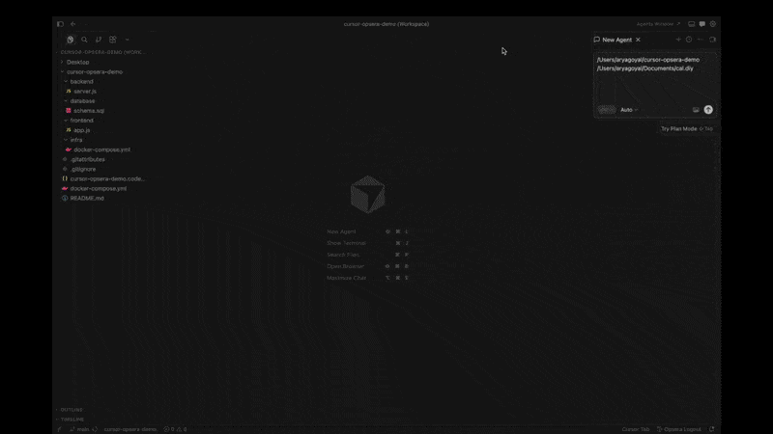Open the .gitattributes file

(87, 159)
